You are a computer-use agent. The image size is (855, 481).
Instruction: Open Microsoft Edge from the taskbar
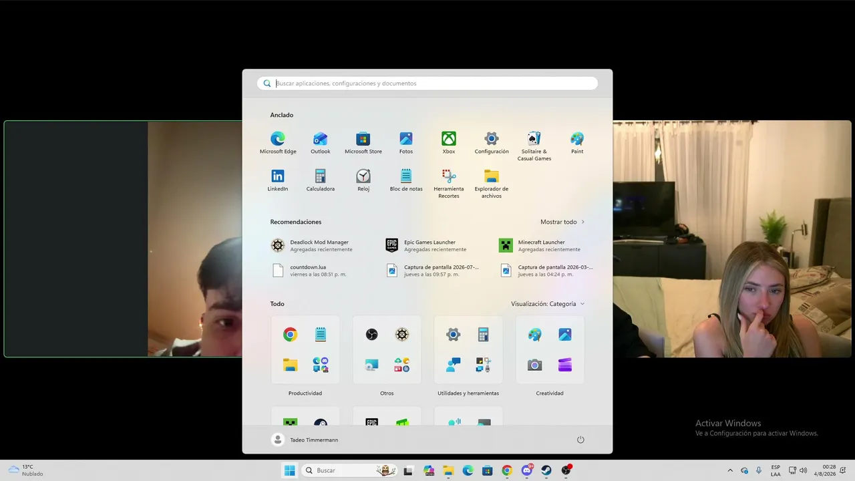pos(468,470)
